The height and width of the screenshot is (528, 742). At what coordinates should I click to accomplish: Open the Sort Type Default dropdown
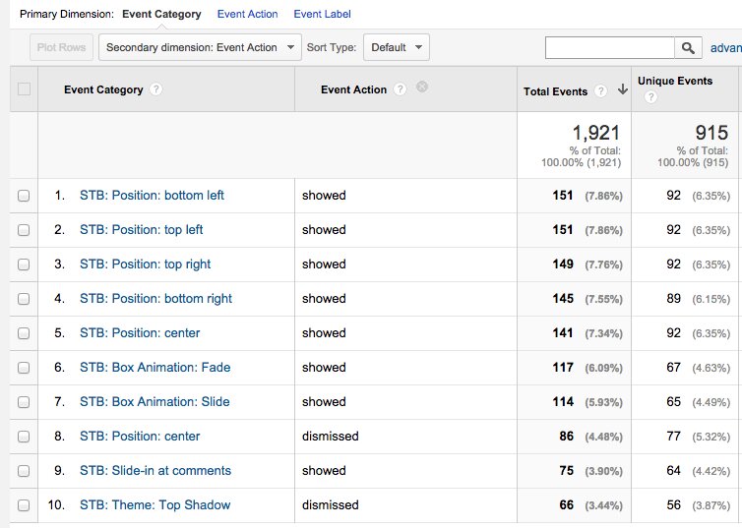(397, 47)
